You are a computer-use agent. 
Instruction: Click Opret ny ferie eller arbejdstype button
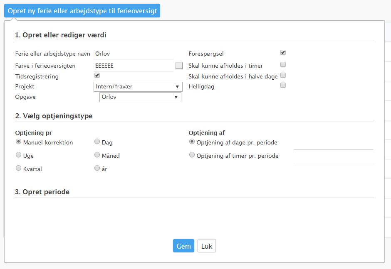[x=82, y=11]
